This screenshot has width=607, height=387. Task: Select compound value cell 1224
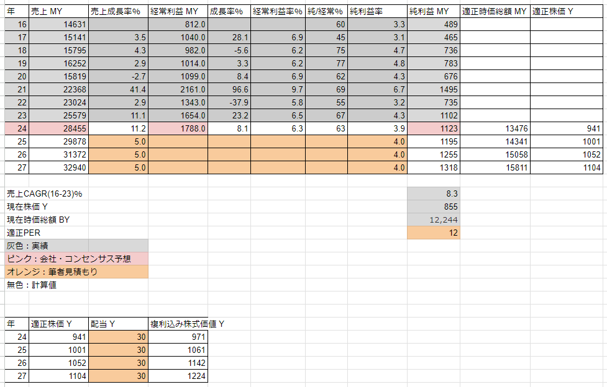(178, 376)
